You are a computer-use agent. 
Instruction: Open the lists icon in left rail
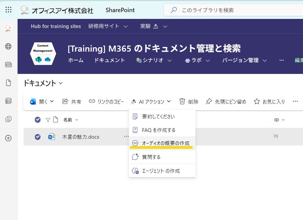point(8,101)
